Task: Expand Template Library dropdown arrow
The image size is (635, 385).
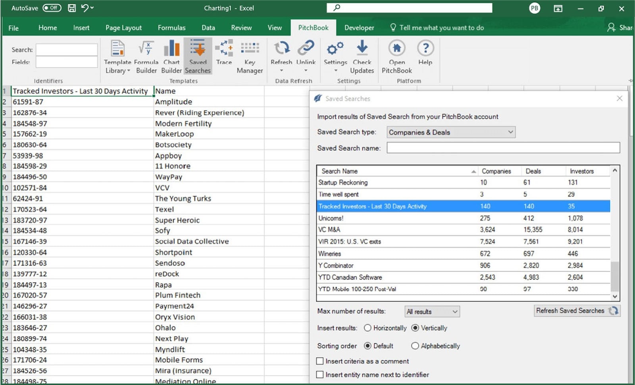Action: [x=129, y=71]
